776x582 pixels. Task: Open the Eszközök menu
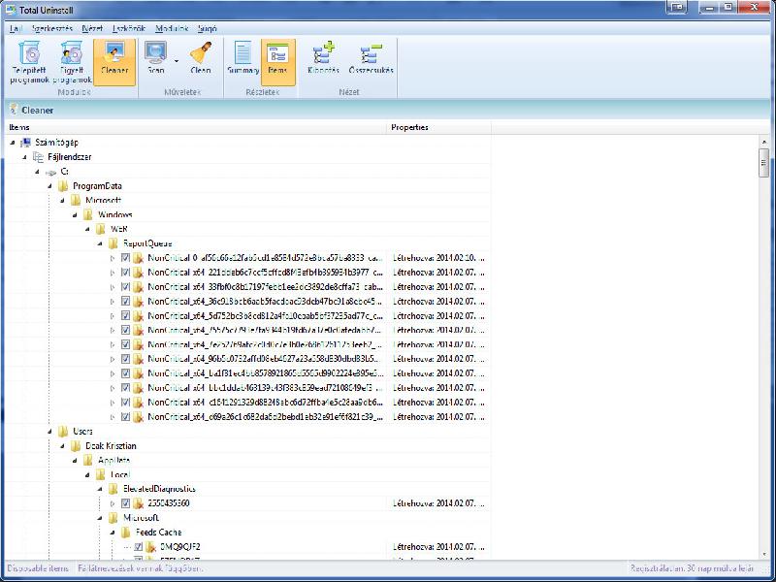(x=129, y=28)
